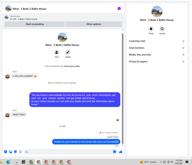192x165 pixels.
Task: Click the chat scrollbar up arrow
Action: click(122, 30)
